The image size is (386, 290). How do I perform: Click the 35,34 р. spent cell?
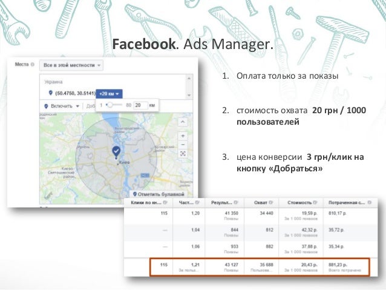tap(350, 249)
